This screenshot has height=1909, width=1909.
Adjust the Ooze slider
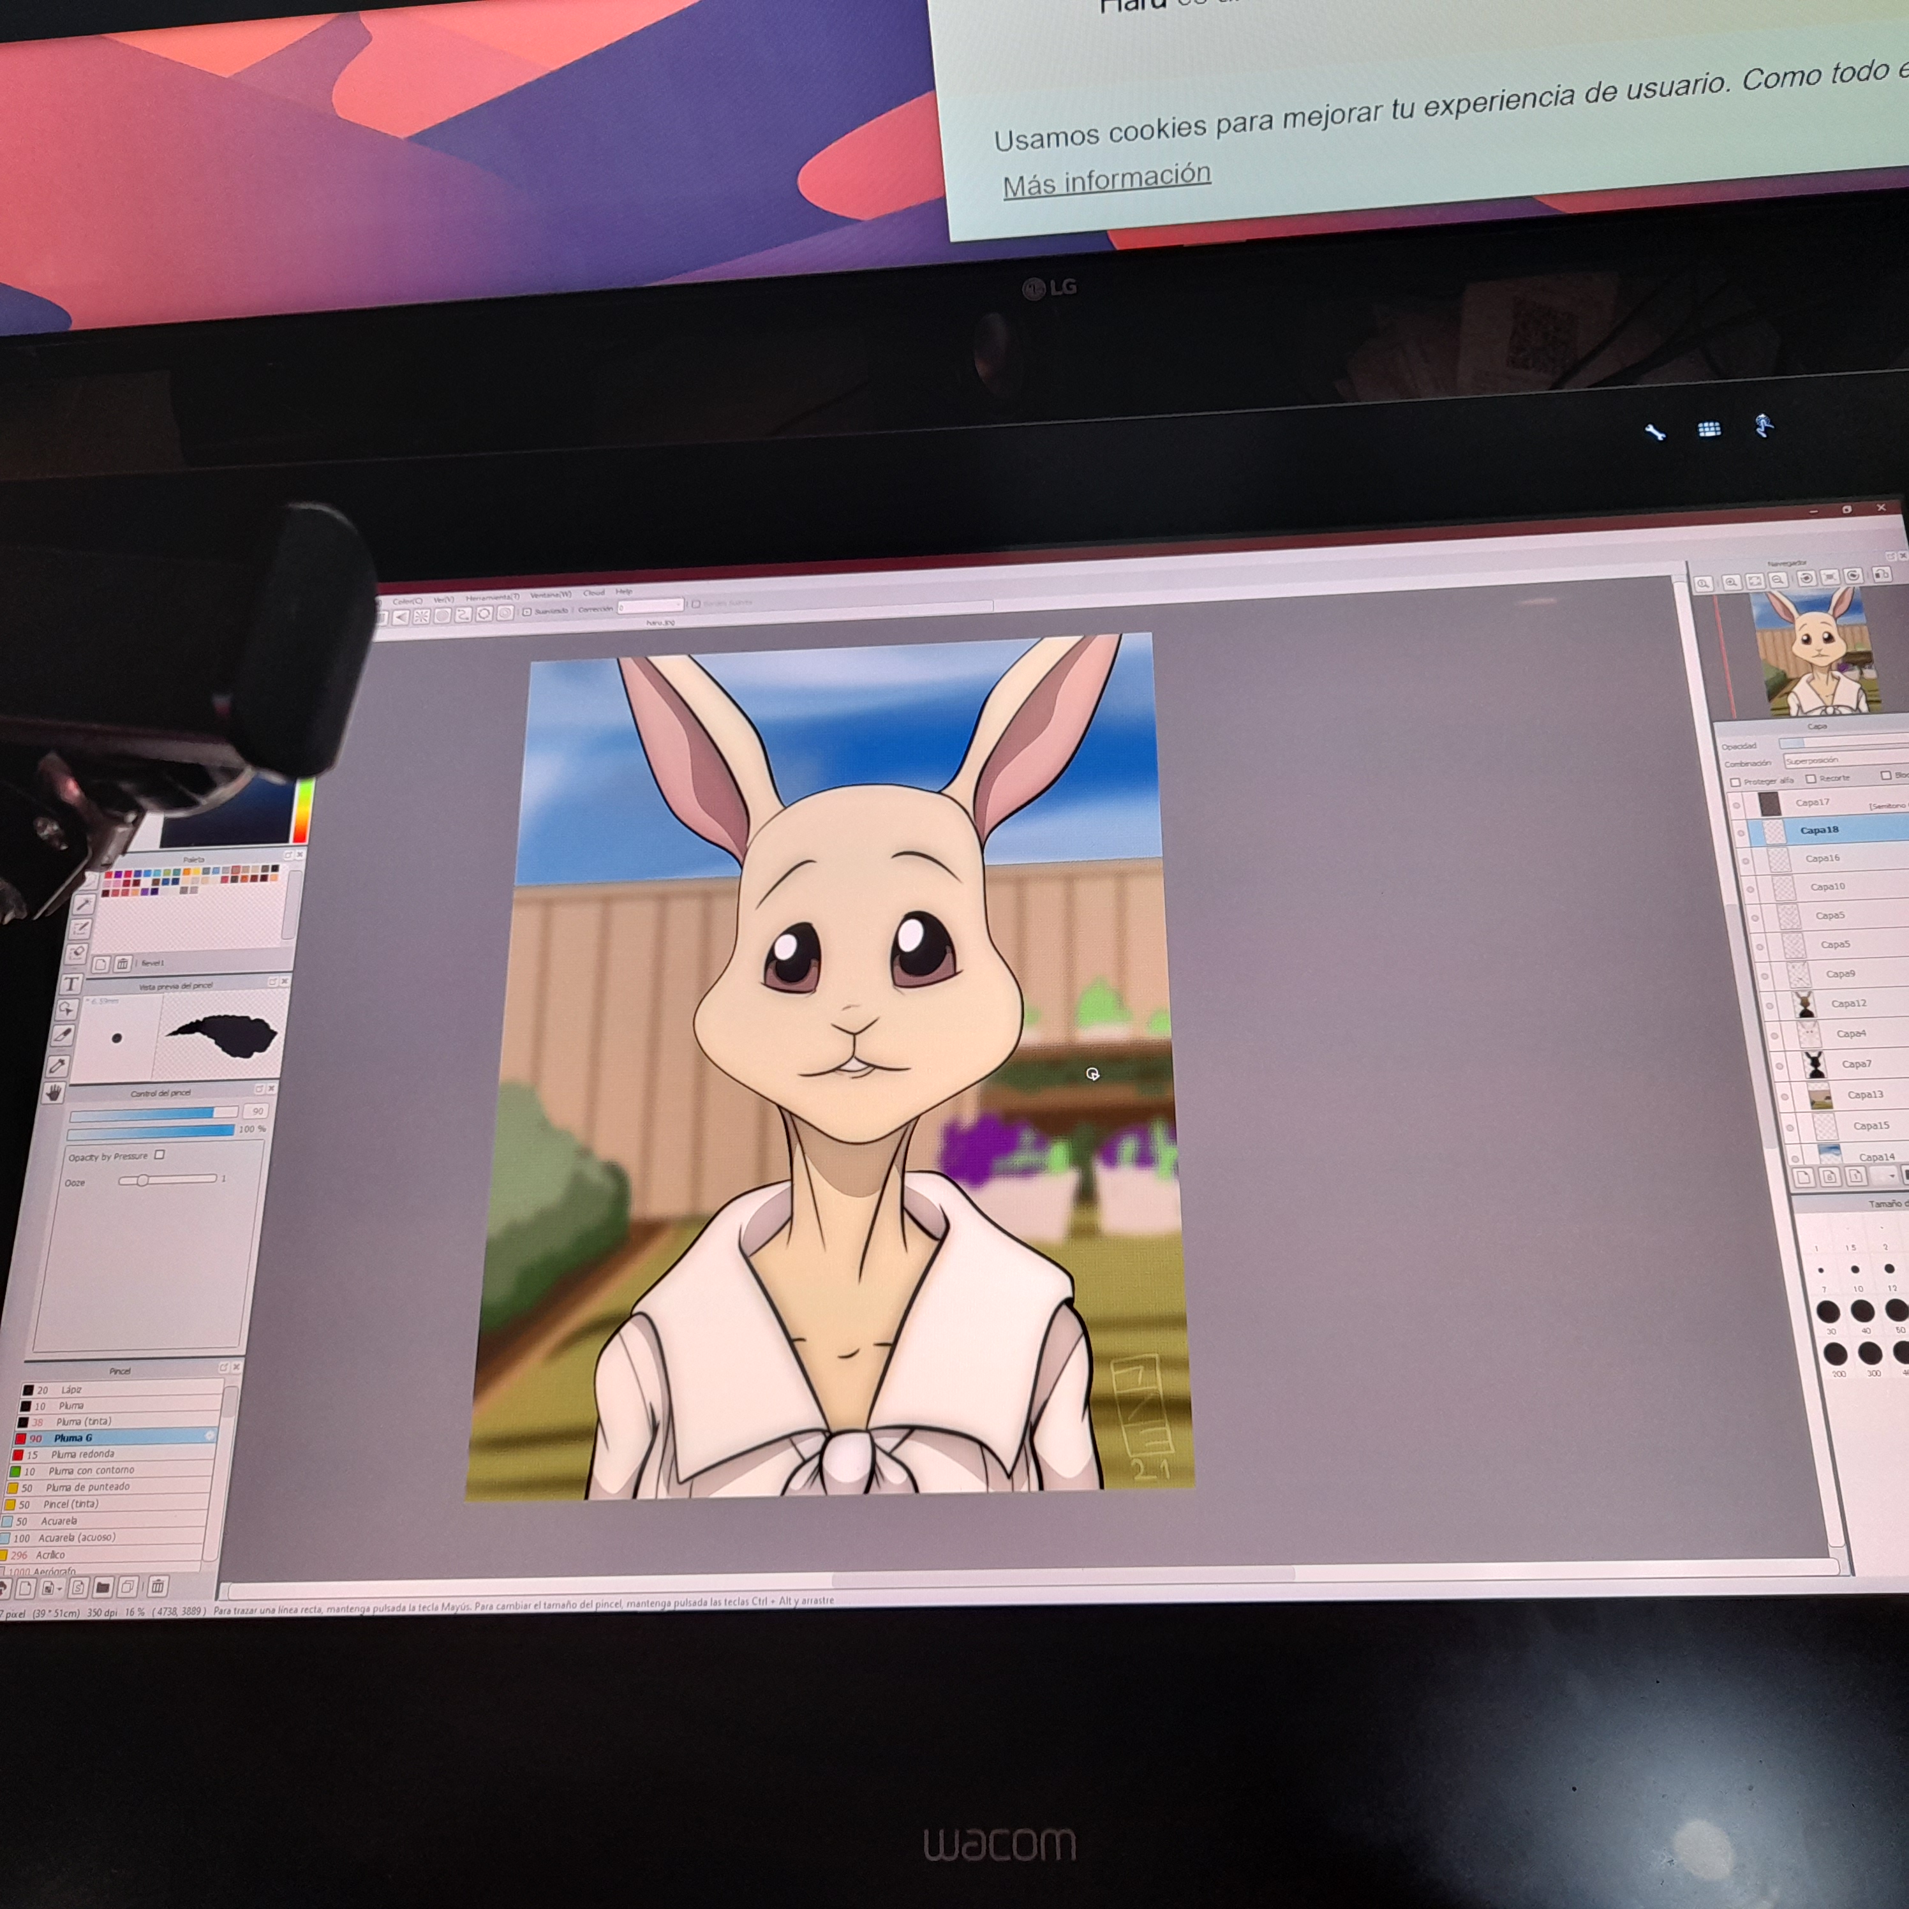click(144, 1180)
